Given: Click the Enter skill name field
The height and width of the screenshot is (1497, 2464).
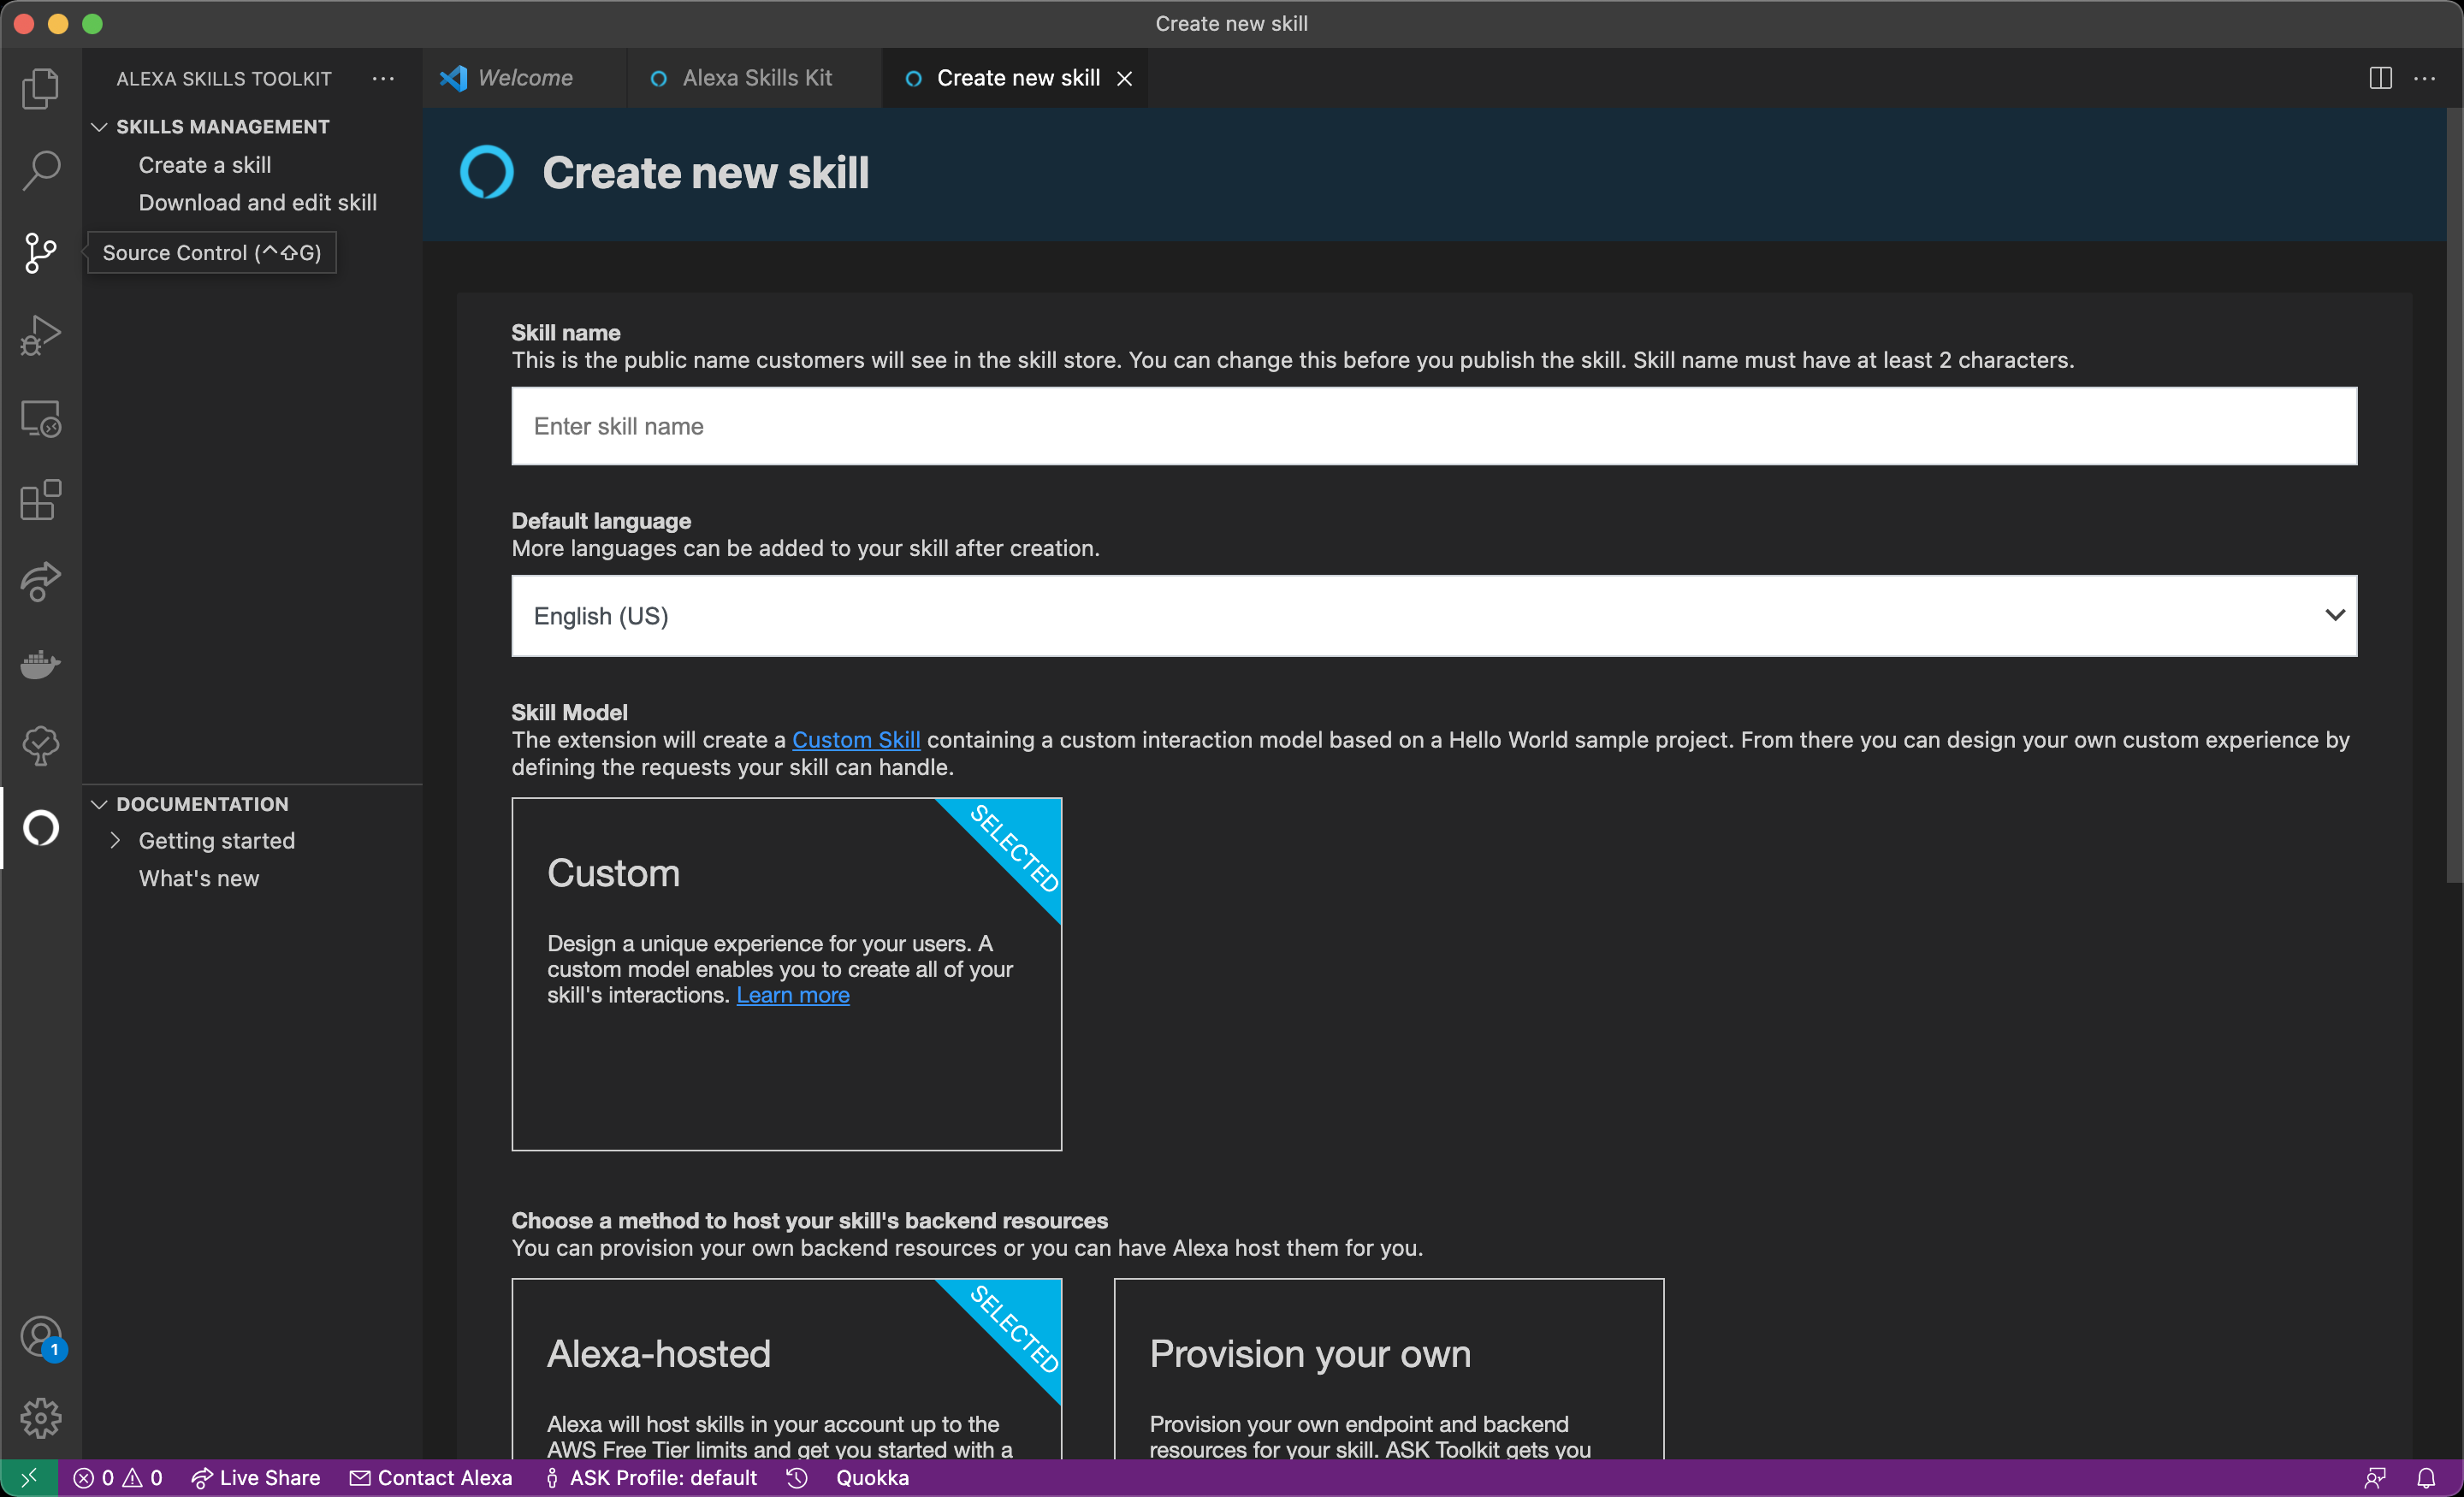Looking at the screenshot, I should point(1433,426).
